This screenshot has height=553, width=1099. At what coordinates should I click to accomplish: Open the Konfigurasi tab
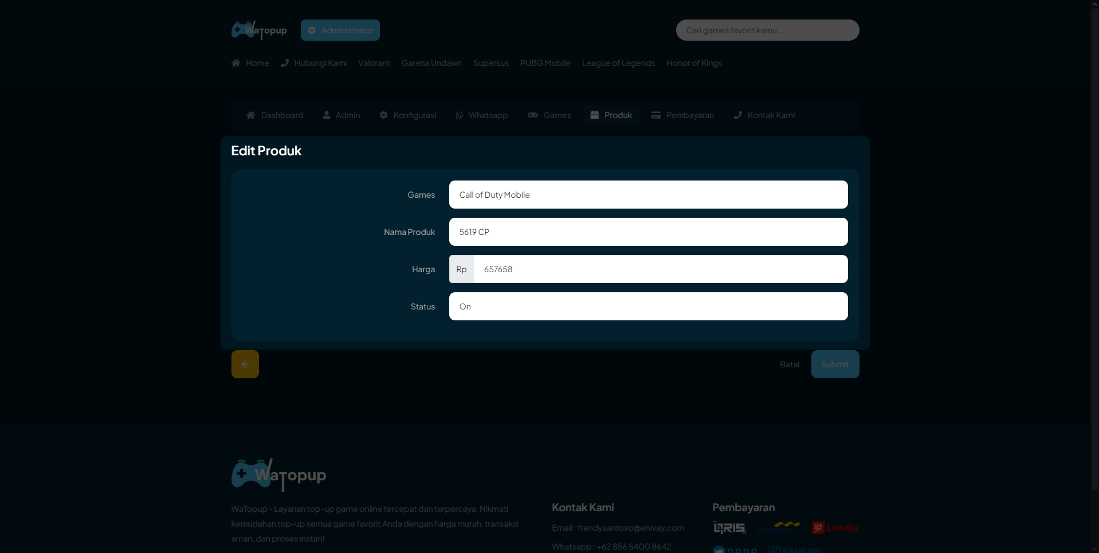click(x=408, y=115)
